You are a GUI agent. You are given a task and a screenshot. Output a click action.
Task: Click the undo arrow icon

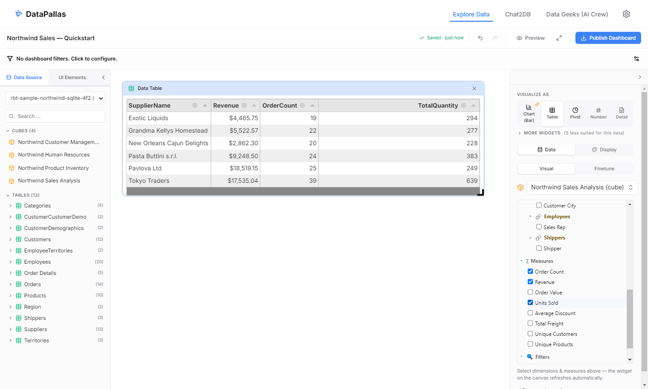(480, 38)
